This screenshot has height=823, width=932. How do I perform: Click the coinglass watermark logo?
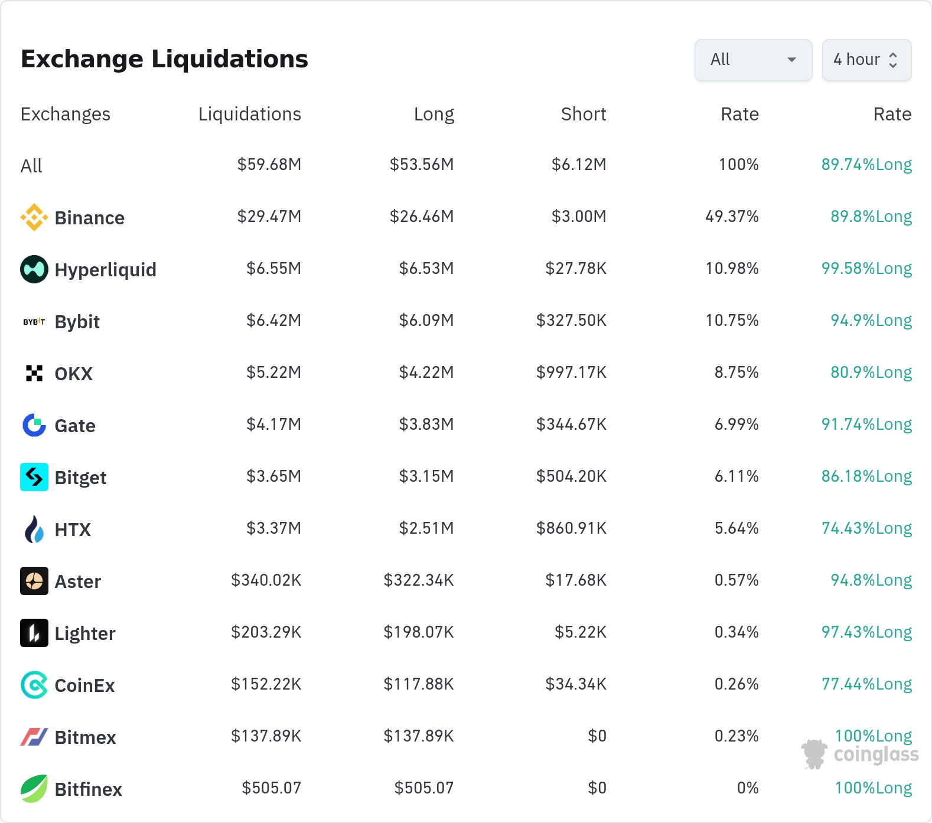point(860,754)
